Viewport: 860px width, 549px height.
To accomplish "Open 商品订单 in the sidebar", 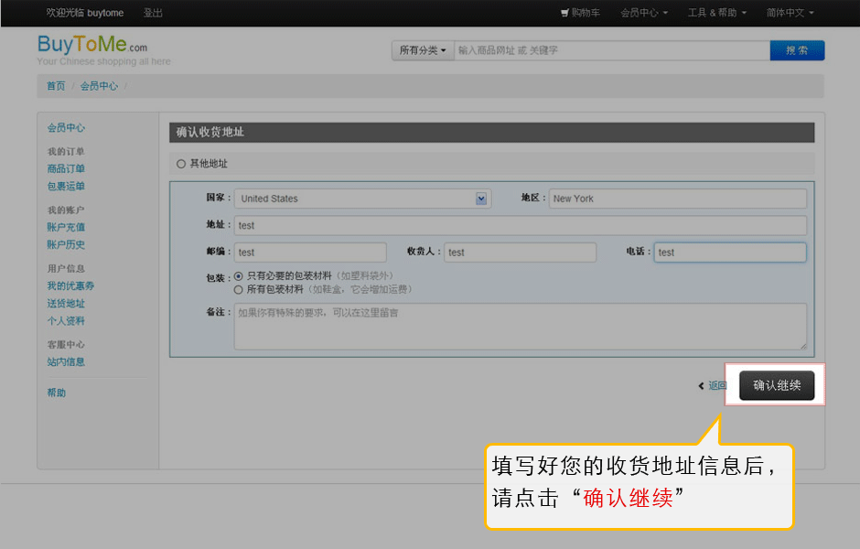I will tap(66, 168).
